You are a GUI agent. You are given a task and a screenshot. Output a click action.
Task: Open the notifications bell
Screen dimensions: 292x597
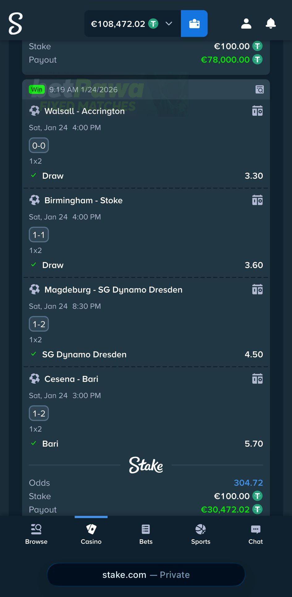point(270,24)
